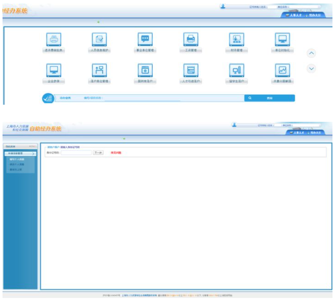Click the 自助经办系统 logo in lower window

pyautogui.click(x=45, y=129)
